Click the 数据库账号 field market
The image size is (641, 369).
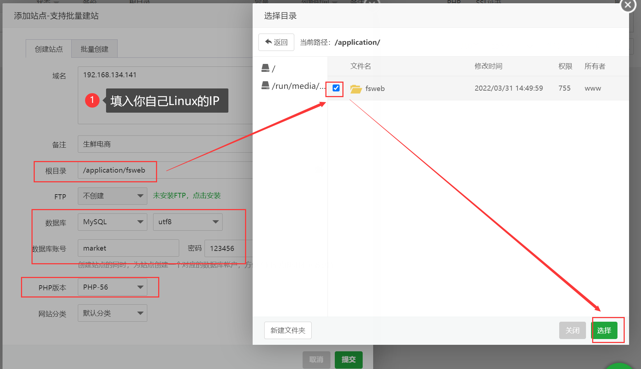[x=128, y=248]
